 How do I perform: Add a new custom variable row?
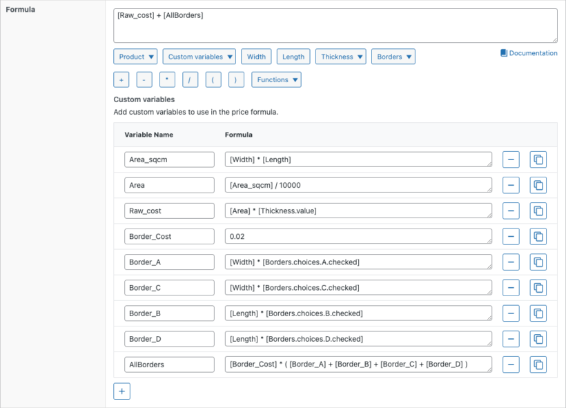coord(121,391)
